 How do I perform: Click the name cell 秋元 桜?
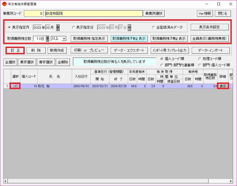point(55,86)
